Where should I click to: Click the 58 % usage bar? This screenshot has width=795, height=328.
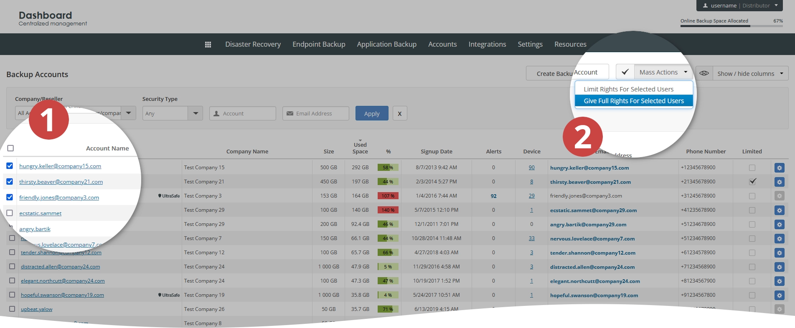tap(388, 168)
